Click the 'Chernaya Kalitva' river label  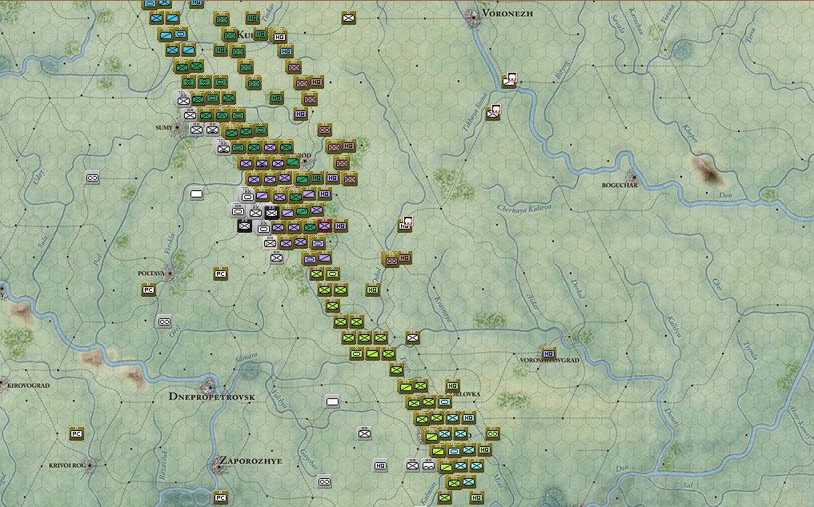tap(523, 209)
